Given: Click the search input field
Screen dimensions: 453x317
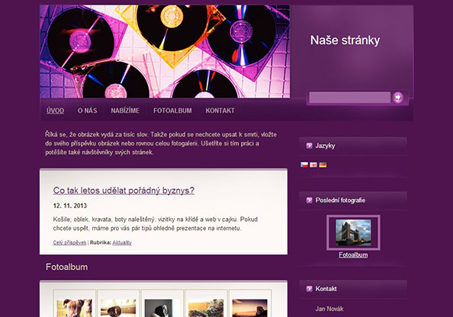Looking at the screenshot, I should point(349,98).
